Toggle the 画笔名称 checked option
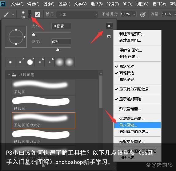The width and height of the screenshot is (176, 171). click(138, 67)
